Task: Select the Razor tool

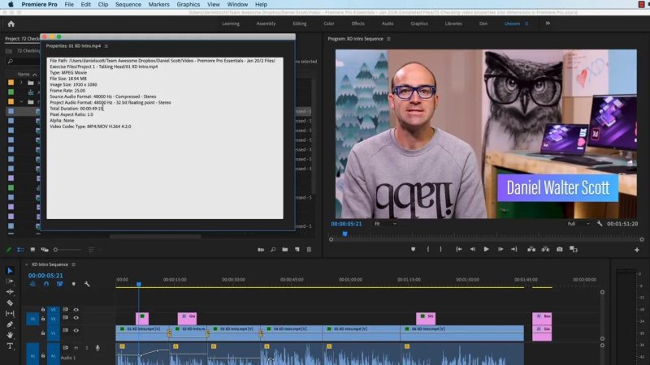Action: click(x=10, y=303)
